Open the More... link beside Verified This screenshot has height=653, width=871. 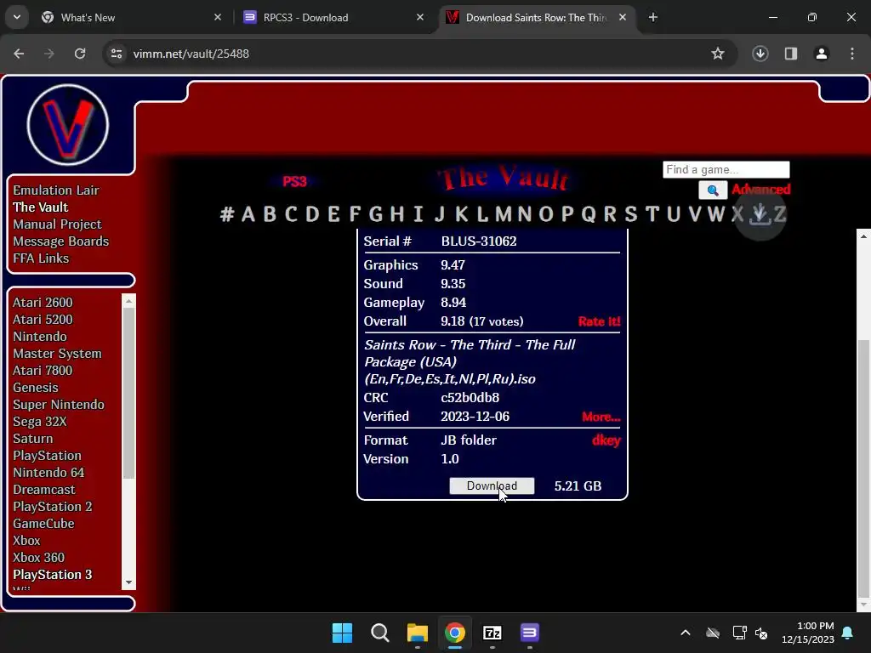(x=601, y=417)
